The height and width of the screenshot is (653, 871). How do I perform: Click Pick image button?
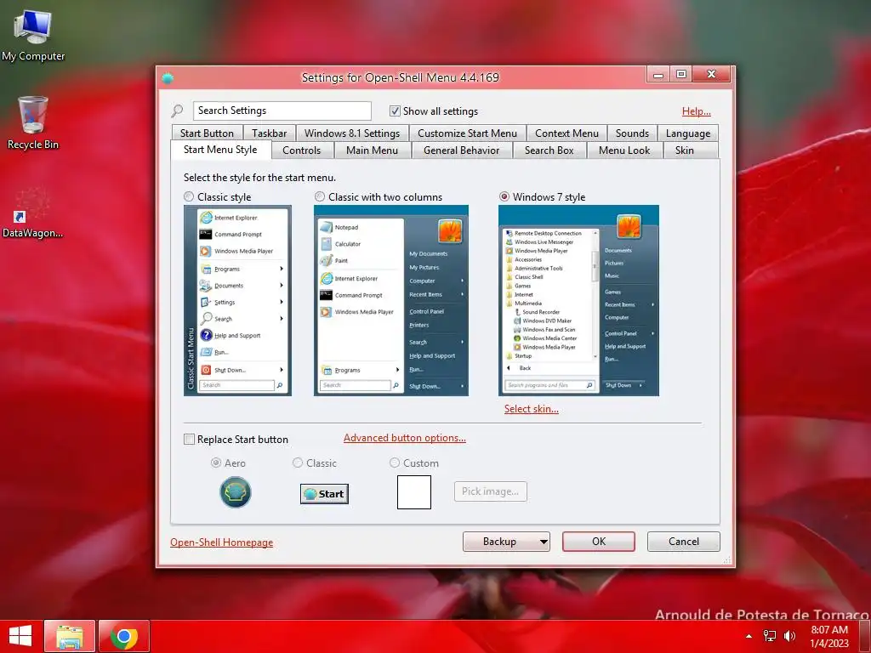click(x=491, y=491)
